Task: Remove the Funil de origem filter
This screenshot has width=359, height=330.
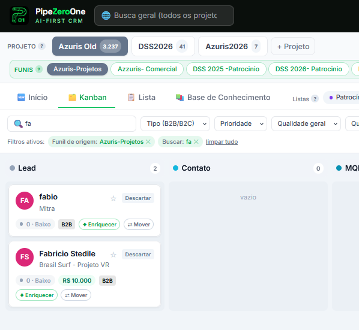Action: click(148, 141)
